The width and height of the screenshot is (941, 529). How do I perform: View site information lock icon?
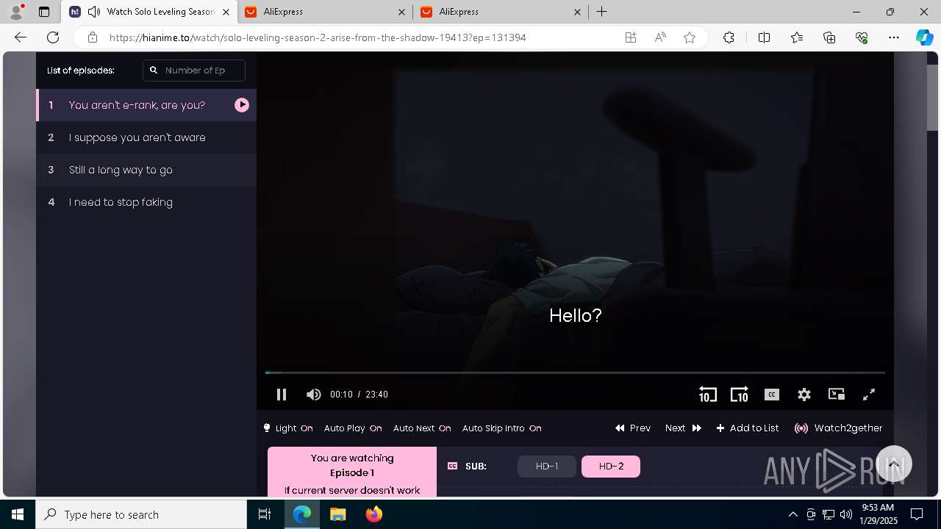tap(92, 37)
